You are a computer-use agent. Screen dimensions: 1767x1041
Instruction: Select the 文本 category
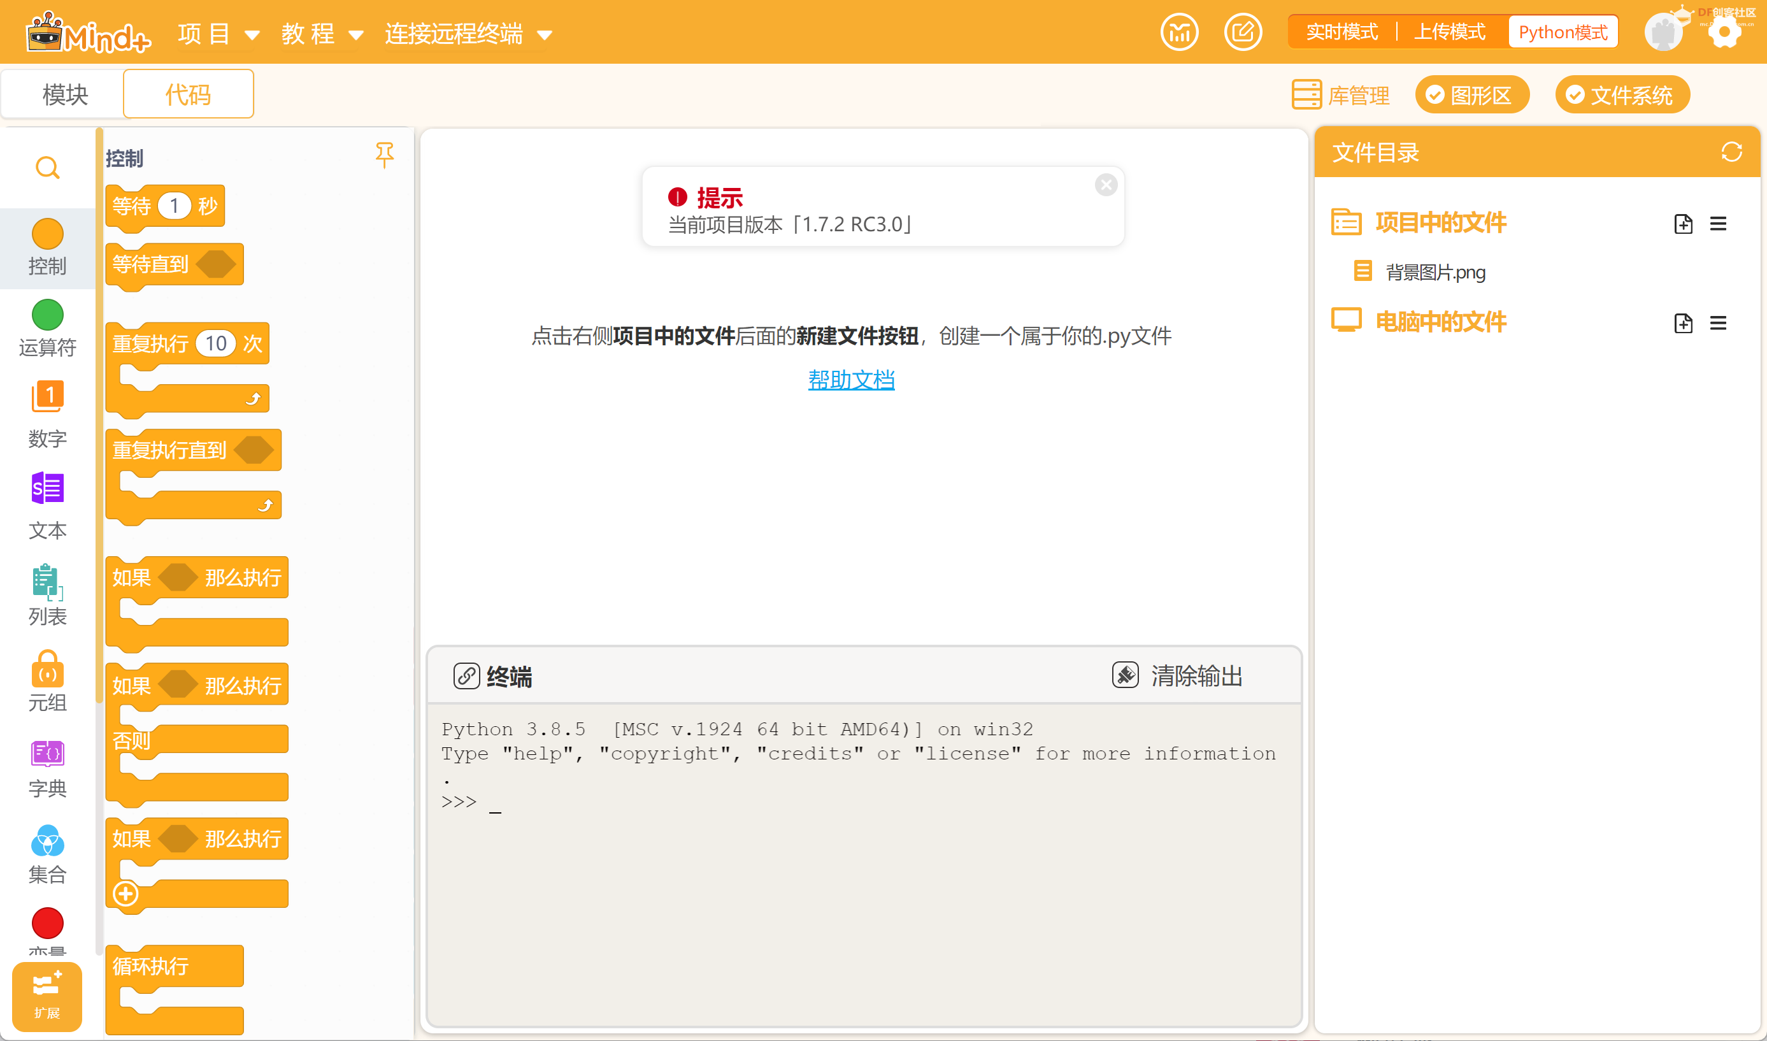coord(47,505)
